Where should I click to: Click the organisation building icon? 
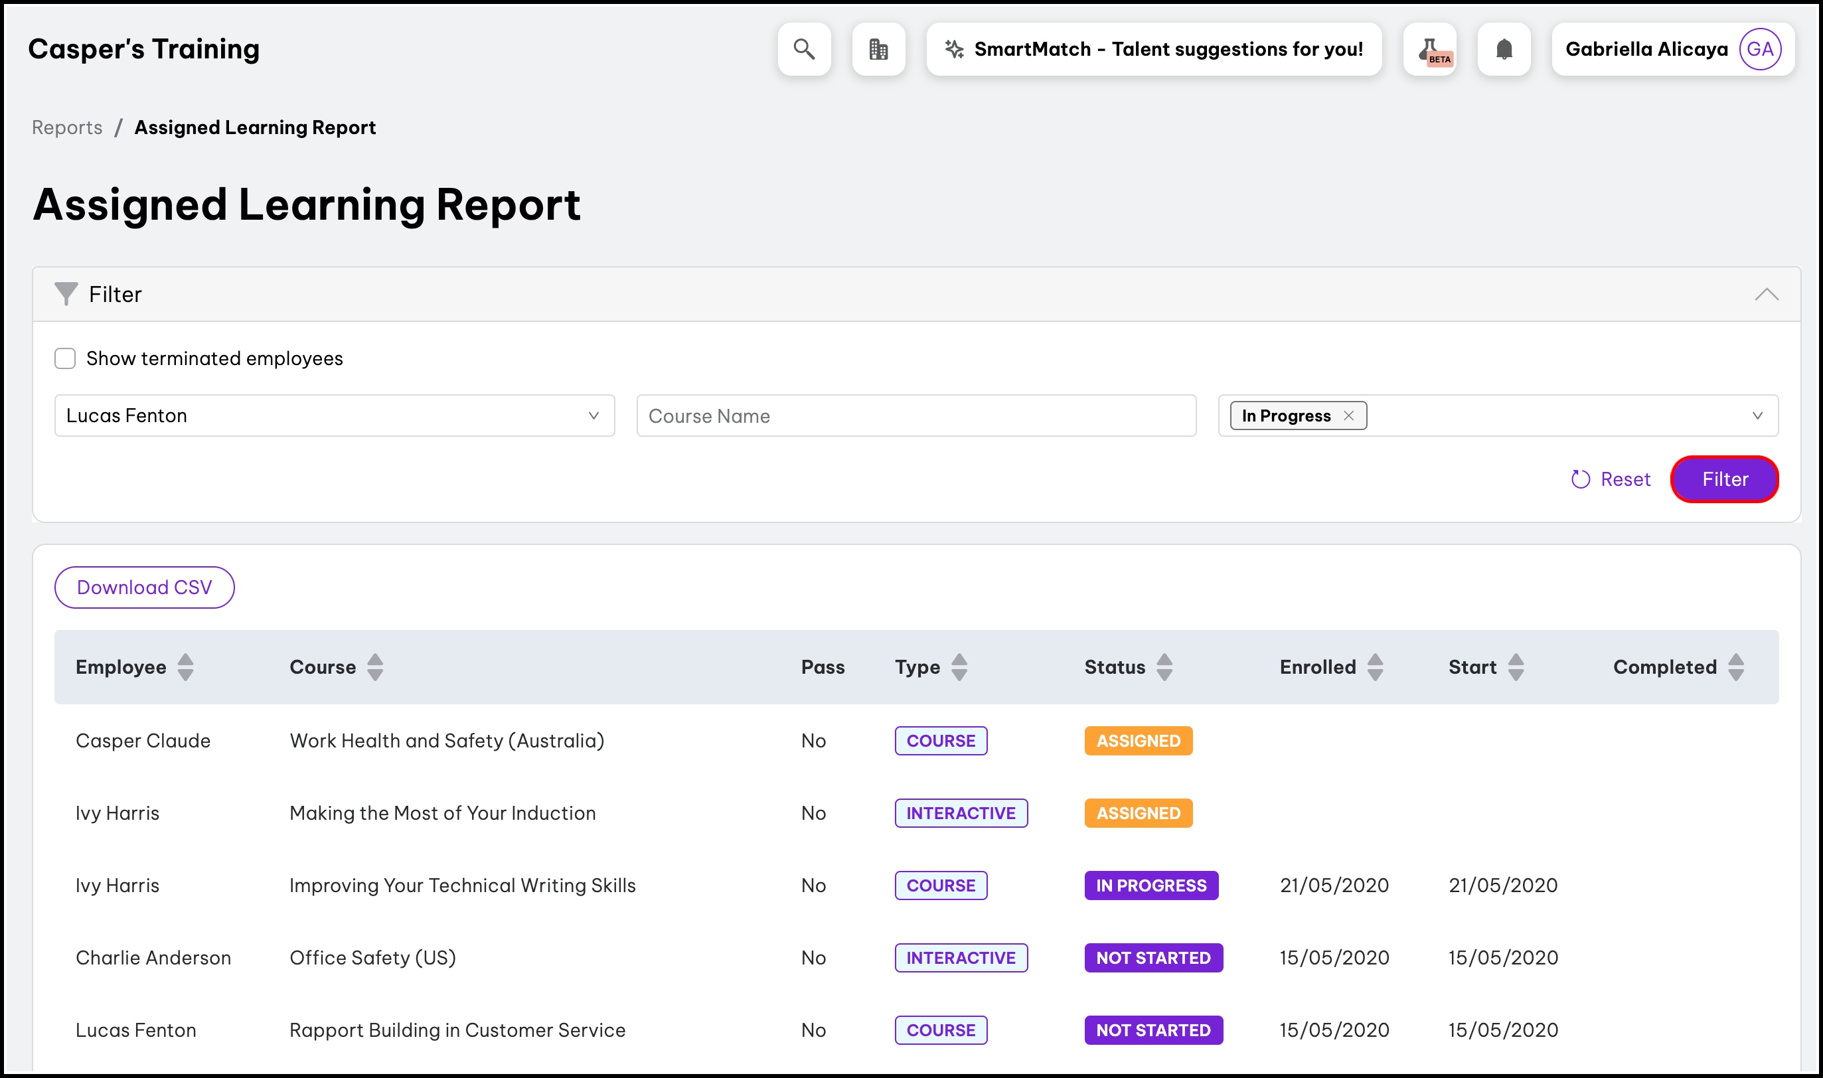pyautogui.click(x=878, y=49)
